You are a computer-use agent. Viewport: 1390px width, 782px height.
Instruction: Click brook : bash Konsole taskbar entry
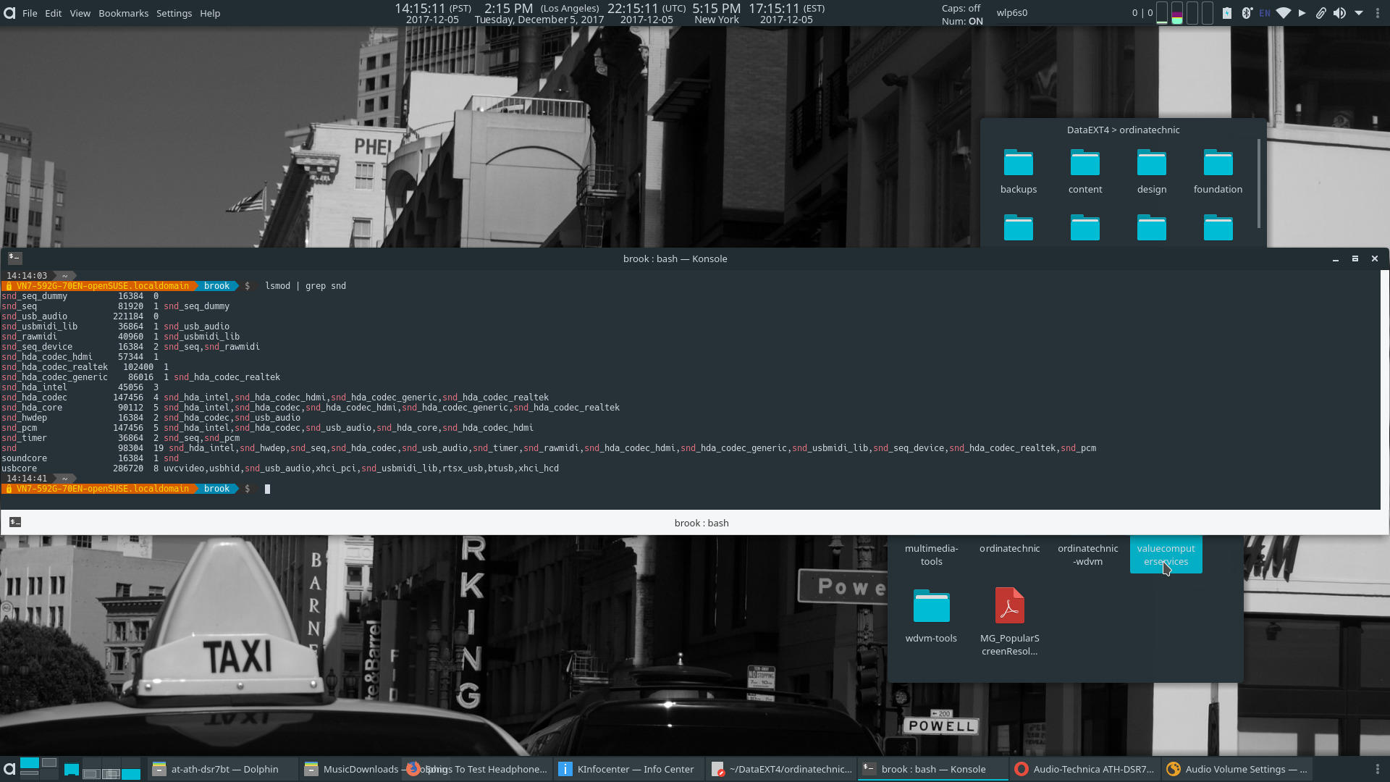point(933,769)
